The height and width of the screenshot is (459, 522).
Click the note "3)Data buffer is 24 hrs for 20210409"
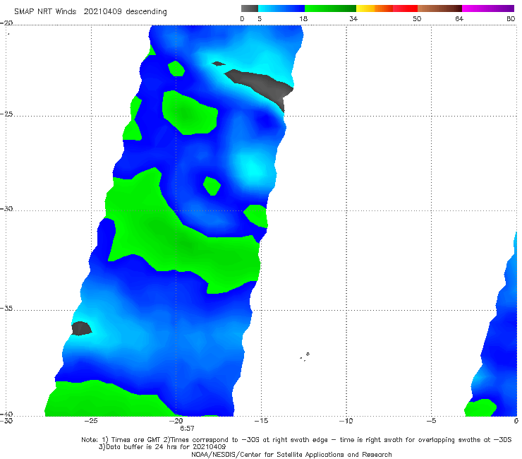click(x=162, y=447)
